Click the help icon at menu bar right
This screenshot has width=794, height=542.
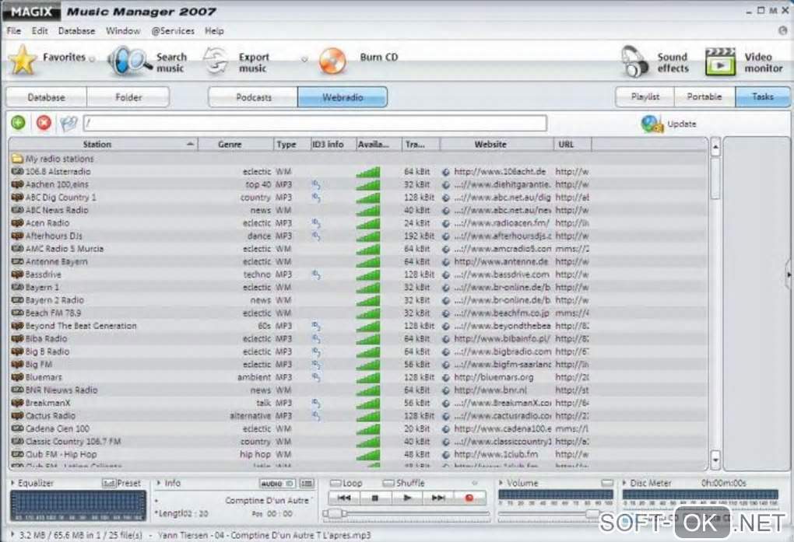tap(783, 30)
